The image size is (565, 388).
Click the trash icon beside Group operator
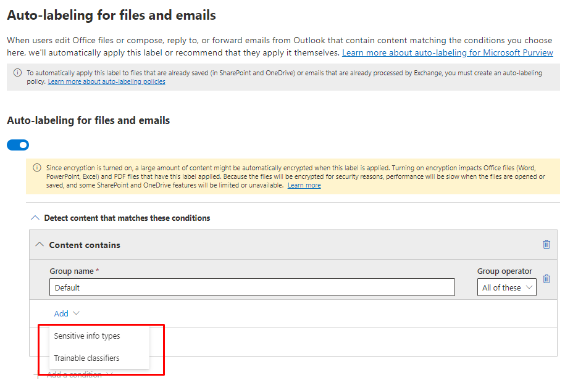[546, 279]
